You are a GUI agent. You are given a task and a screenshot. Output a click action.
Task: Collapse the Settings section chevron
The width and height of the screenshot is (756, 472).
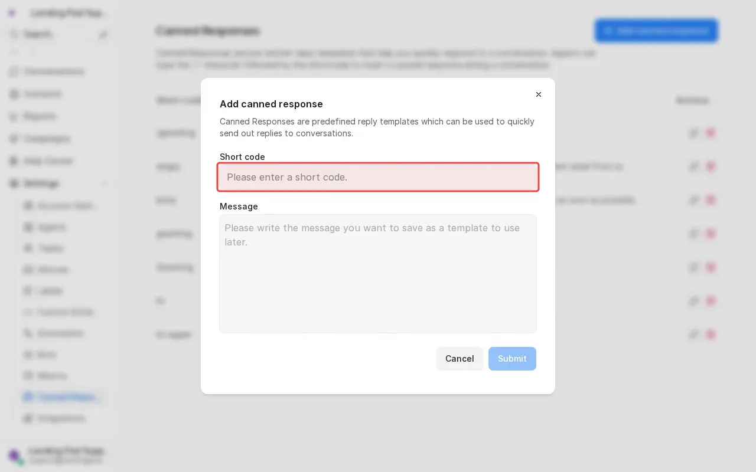pos(105,183)
